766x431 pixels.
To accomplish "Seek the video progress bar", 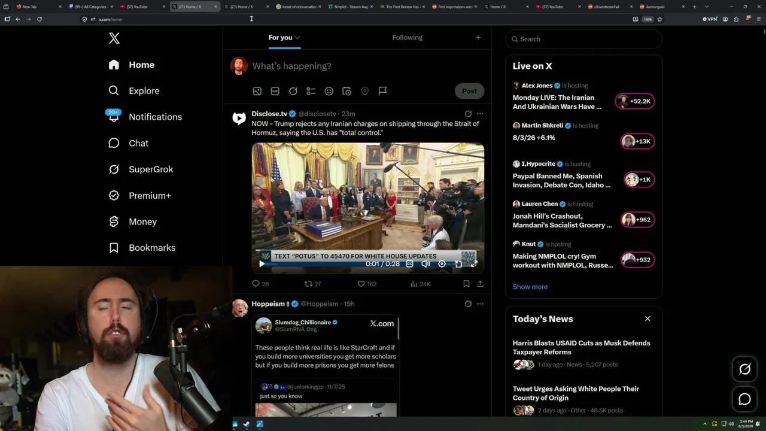I will (x=367, y=251).
